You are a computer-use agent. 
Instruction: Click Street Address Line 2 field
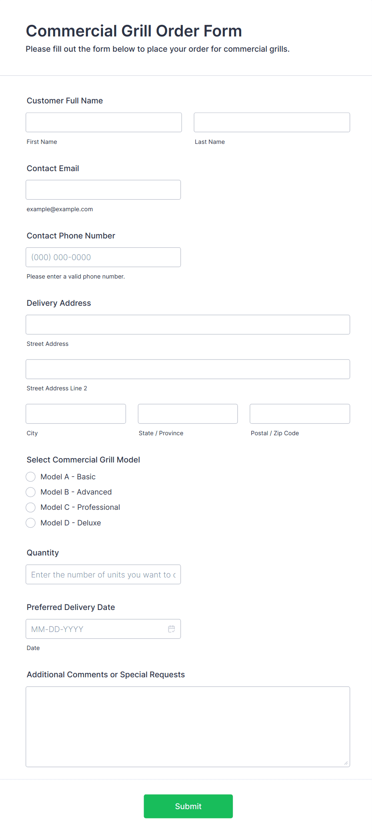click(x=188, y=369)
